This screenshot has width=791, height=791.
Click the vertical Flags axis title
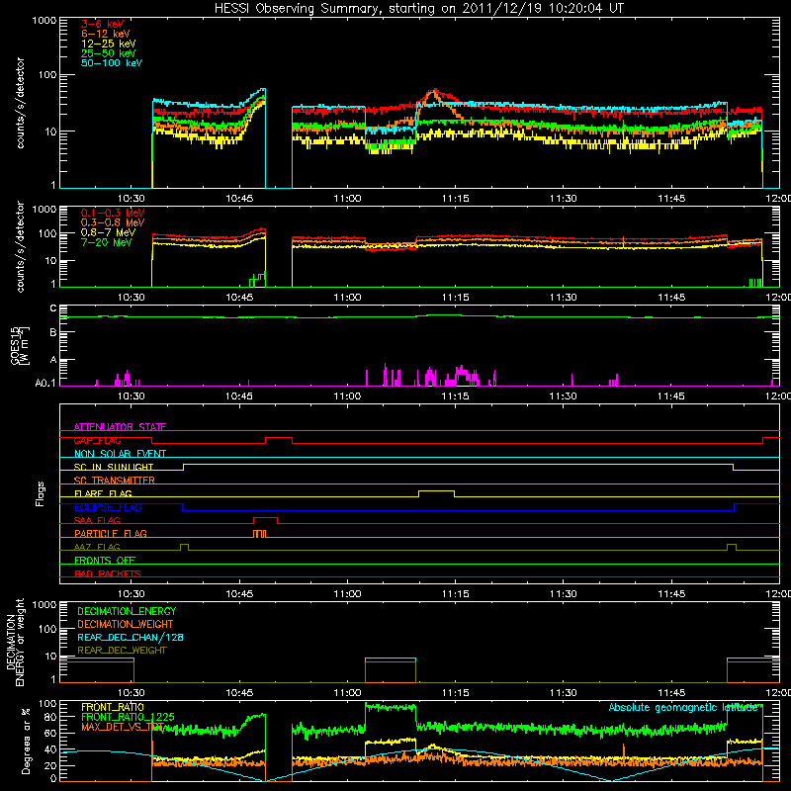click(x=41, y=493)
